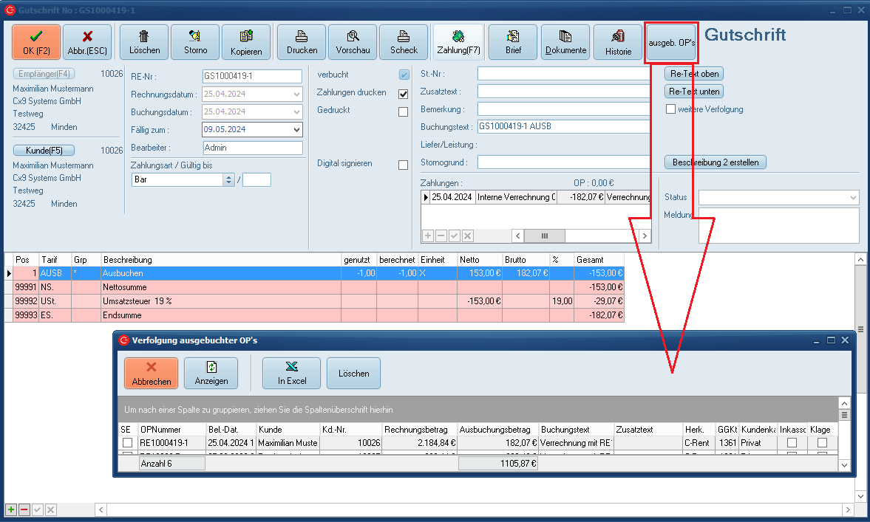
Task: Check the weitere Verfolgung checkbox
Action: (x=671, y=109)
